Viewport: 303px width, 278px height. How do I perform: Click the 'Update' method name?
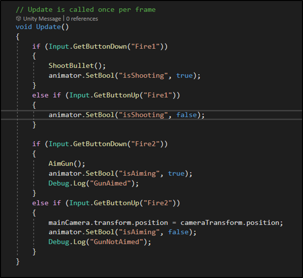48,27
